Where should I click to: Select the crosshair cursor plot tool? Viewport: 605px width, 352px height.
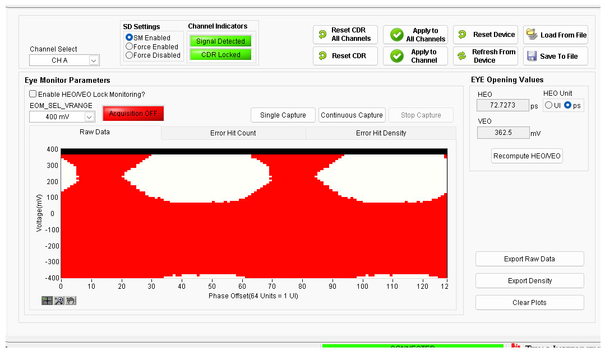click(x=47, y=301)
